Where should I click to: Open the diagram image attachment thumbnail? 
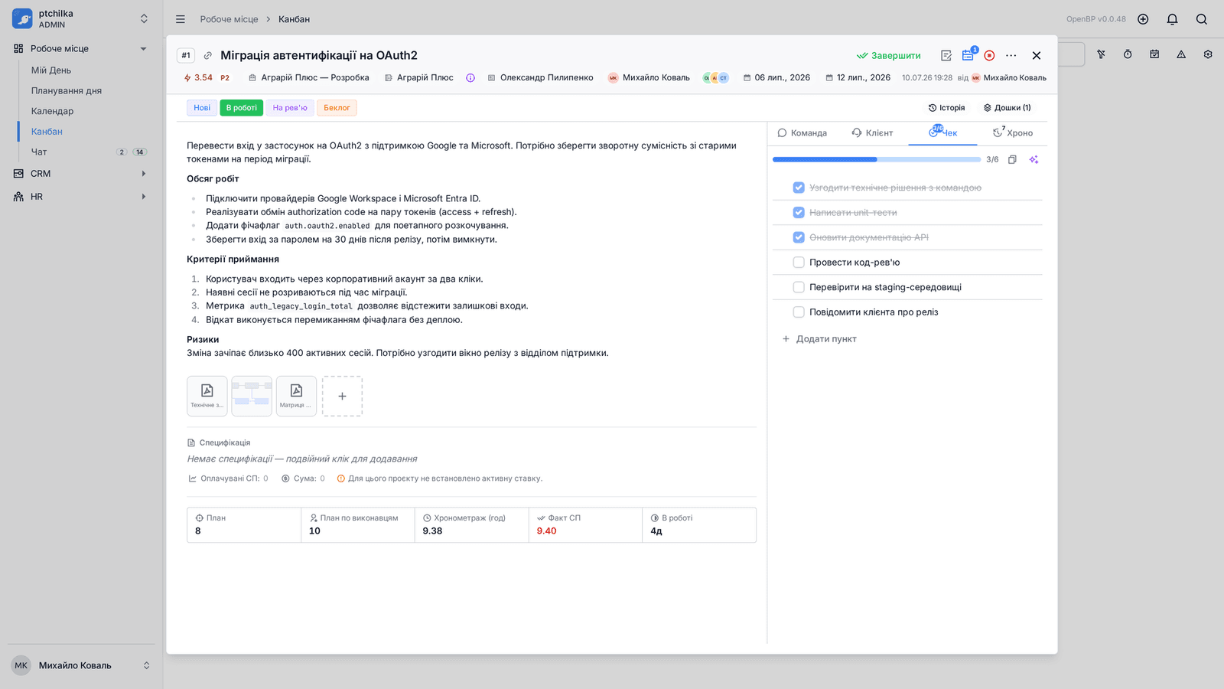coord(252,396)
